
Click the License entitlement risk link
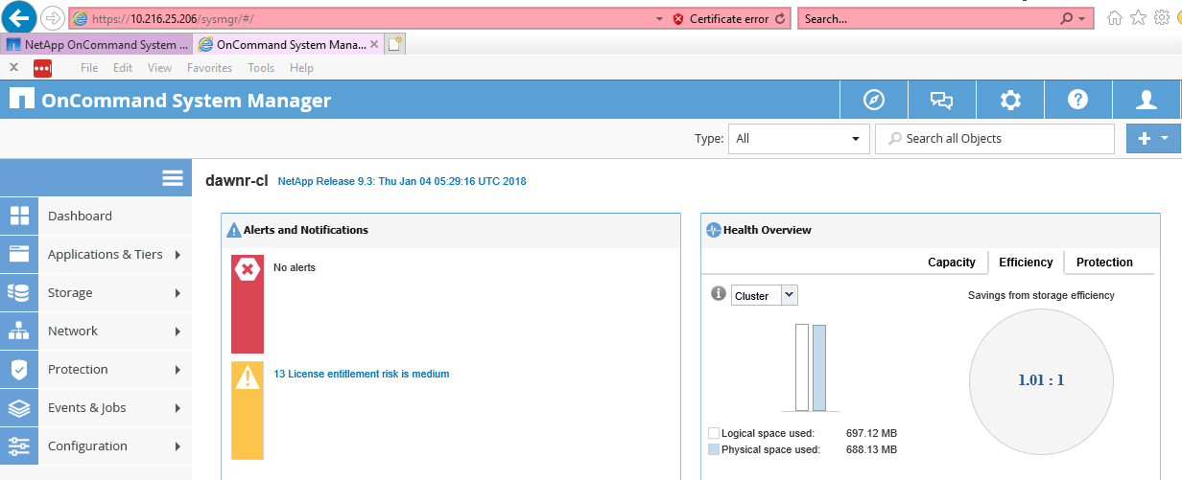click(x=361, y=374)
